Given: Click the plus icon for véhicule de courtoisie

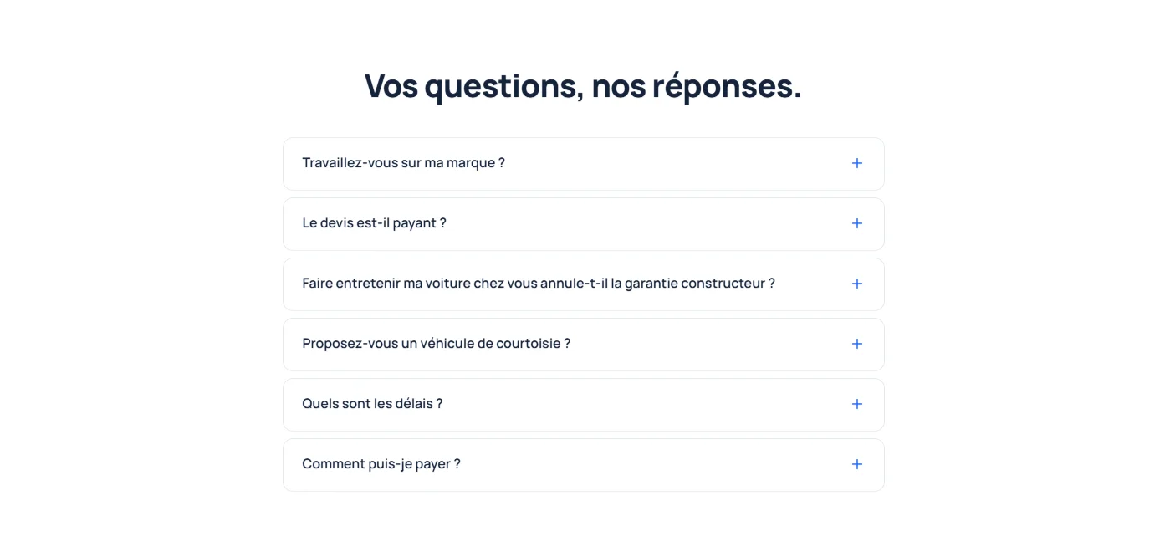Looking at the screenshot, I should 856,344.
